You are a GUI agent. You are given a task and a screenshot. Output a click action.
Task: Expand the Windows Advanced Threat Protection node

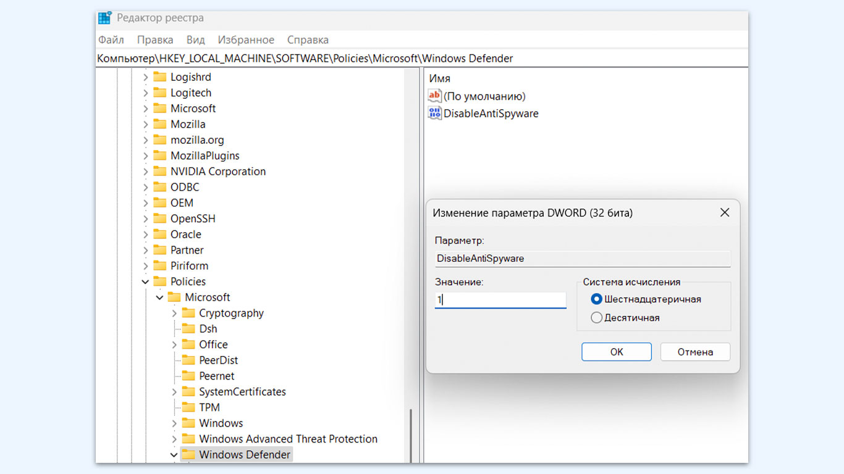pyautogui.click(x=174, y=439)
